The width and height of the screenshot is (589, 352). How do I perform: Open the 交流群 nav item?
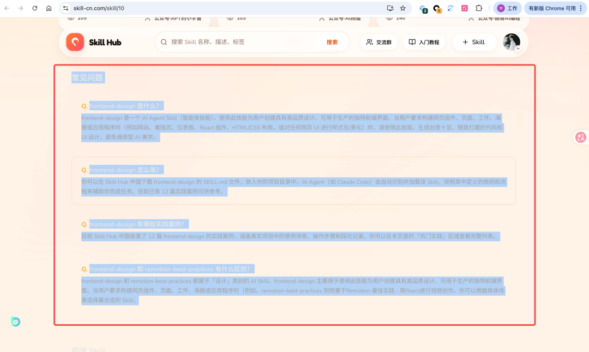(378, 42)
